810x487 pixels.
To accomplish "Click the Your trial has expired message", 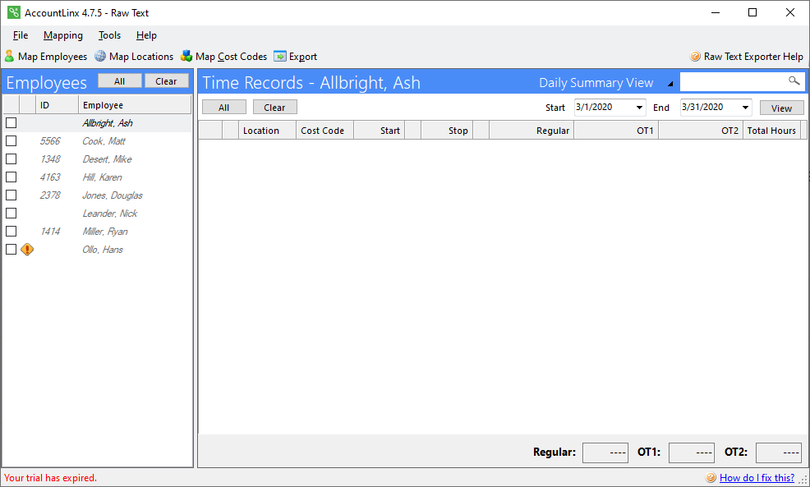I will (50, 478).
